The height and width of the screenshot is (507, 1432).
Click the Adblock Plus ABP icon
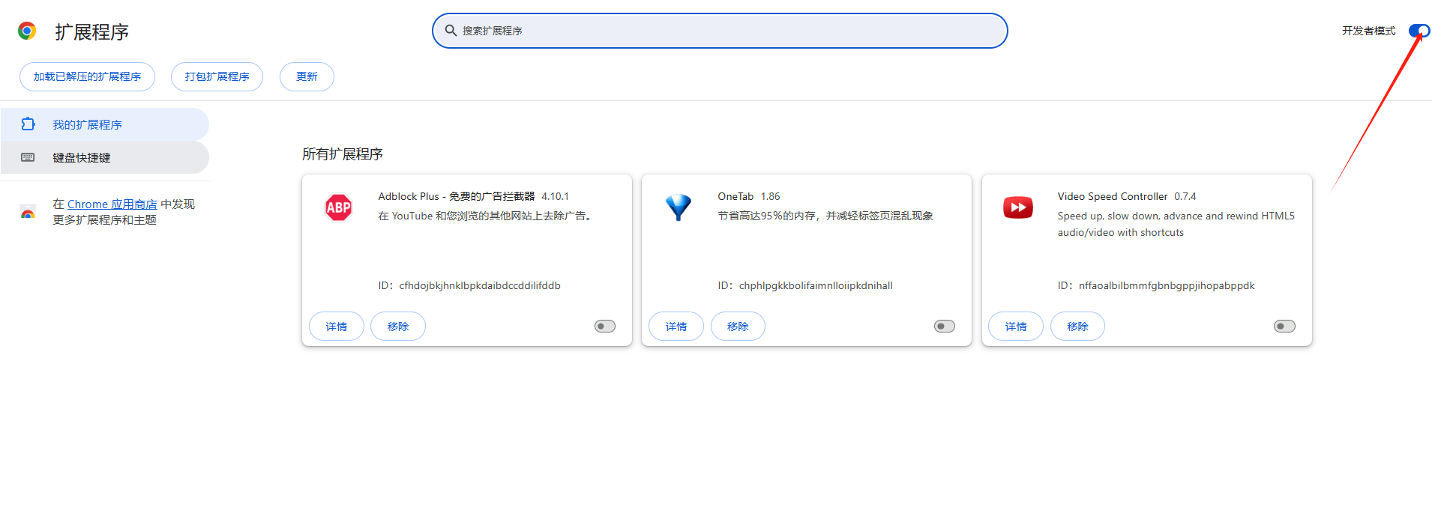338,207
